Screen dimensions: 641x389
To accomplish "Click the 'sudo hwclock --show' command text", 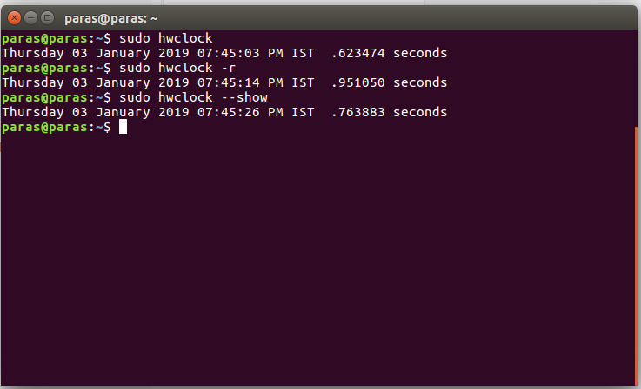I will coord(191,97).
